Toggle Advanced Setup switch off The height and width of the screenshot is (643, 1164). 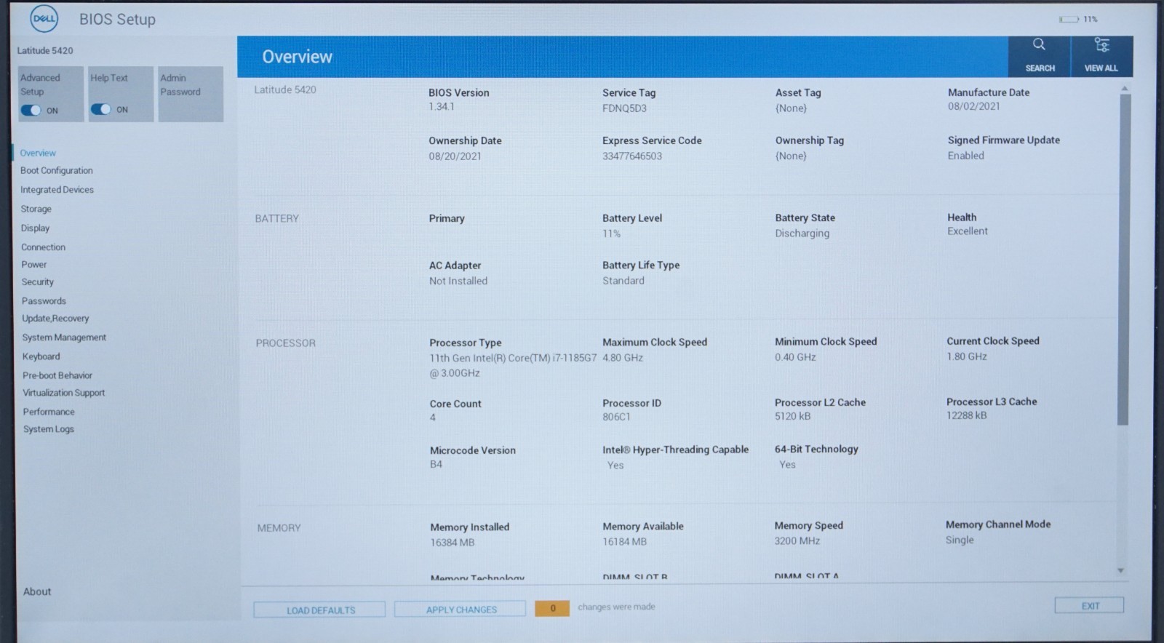[31, 110]
